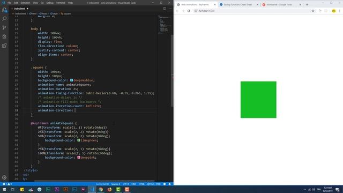Image resolution: width=343 pixels, height=193 pixels.
Task: Select the index.html editor tab
Action: coord(20,9)
